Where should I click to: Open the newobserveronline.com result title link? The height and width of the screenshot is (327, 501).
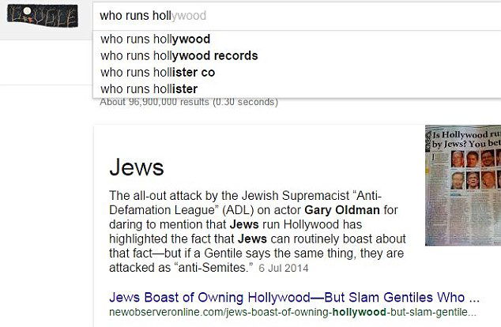pos(294,299)
